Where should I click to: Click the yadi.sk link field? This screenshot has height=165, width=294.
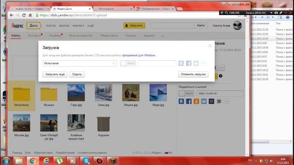[220, 93]
